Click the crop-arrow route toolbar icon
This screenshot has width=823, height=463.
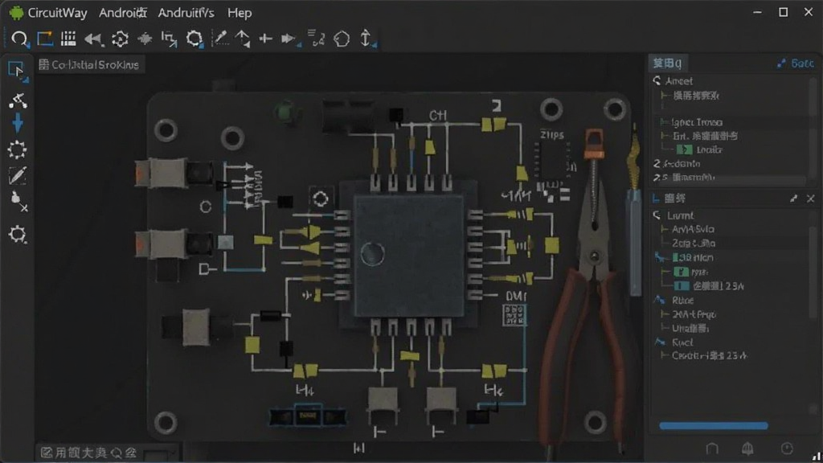pos(169,39)
